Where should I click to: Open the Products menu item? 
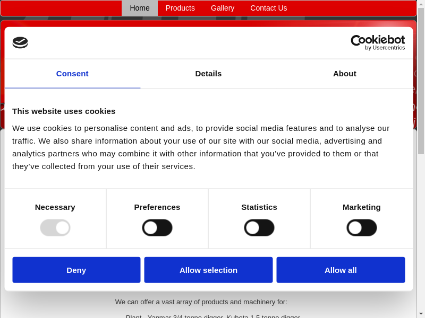pyautogui.click(x=180, y=8)
